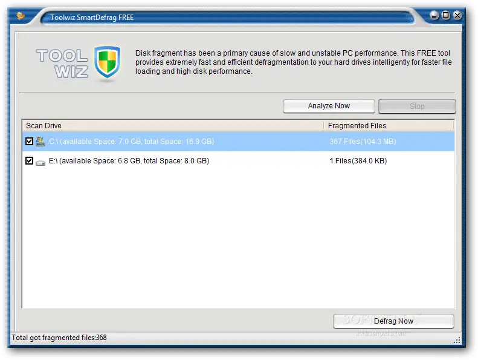This screenshot has width=478, height=360.
Task: Uncheck the E:\ drive checkbox
Action: tap(29, 160)
